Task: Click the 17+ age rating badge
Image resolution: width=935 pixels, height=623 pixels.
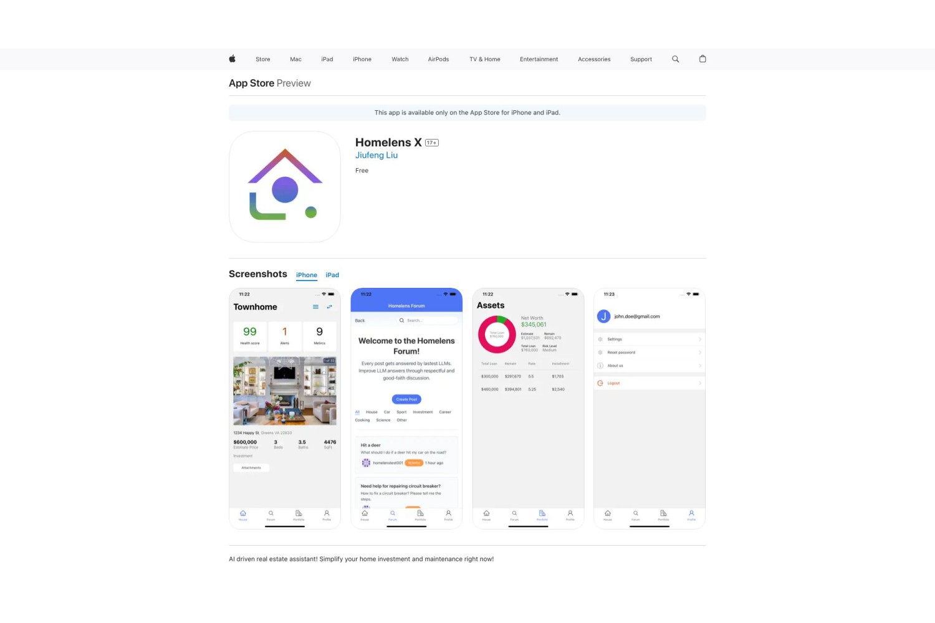Action: tap(432, 143)
